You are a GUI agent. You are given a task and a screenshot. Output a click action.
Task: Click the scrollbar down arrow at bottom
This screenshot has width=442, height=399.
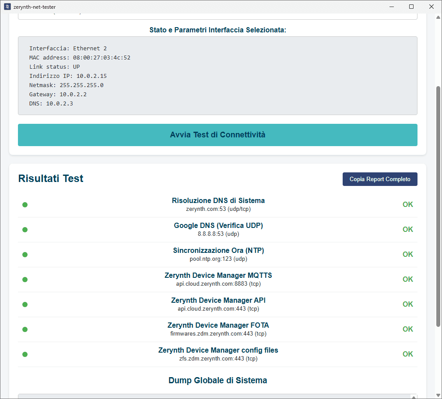(x=438, y=395)
